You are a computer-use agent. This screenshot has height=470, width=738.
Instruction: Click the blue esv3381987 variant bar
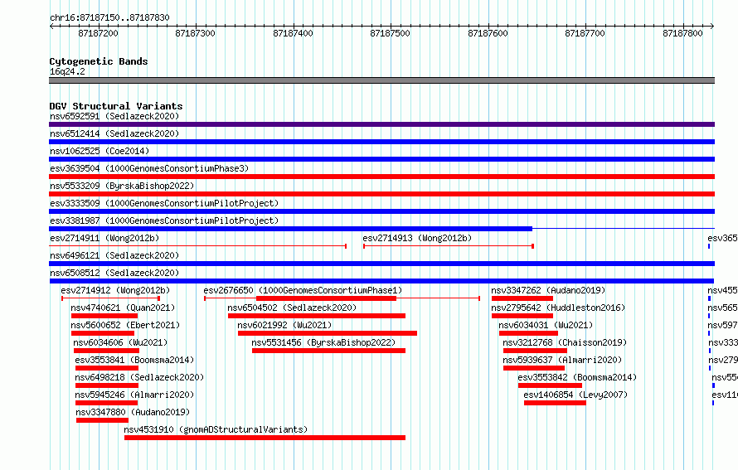pyautogui.click(x=290, y=229)
